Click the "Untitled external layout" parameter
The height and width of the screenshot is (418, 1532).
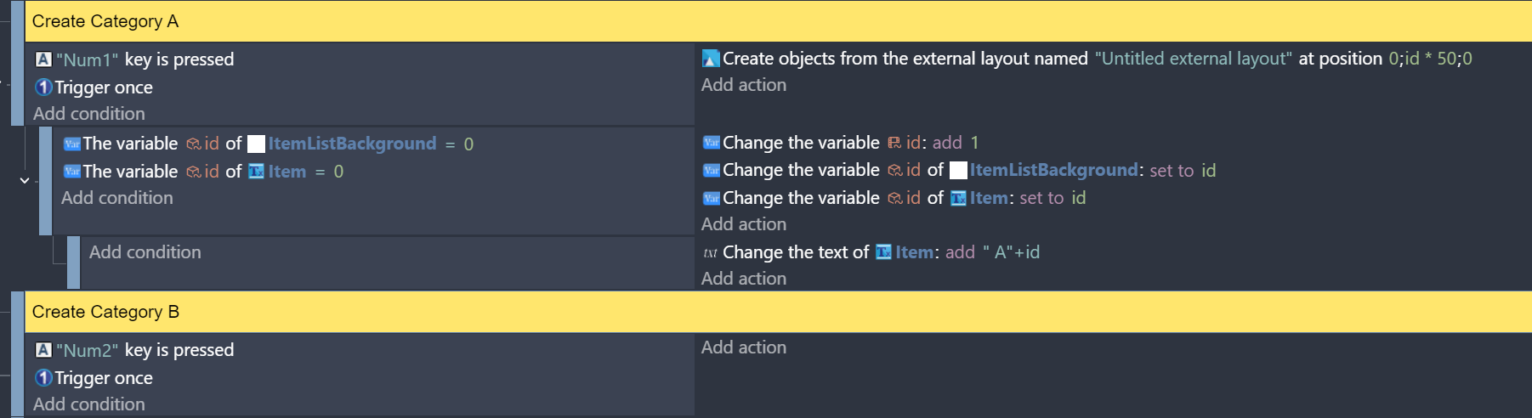1193,59
